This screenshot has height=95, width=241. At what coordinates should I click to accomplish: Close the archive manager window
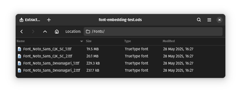tap(220, 20)
